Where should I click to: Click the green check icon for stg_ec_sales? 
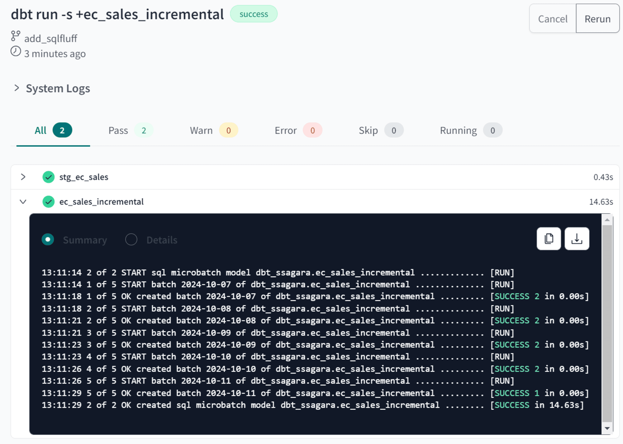click(49, 177)
